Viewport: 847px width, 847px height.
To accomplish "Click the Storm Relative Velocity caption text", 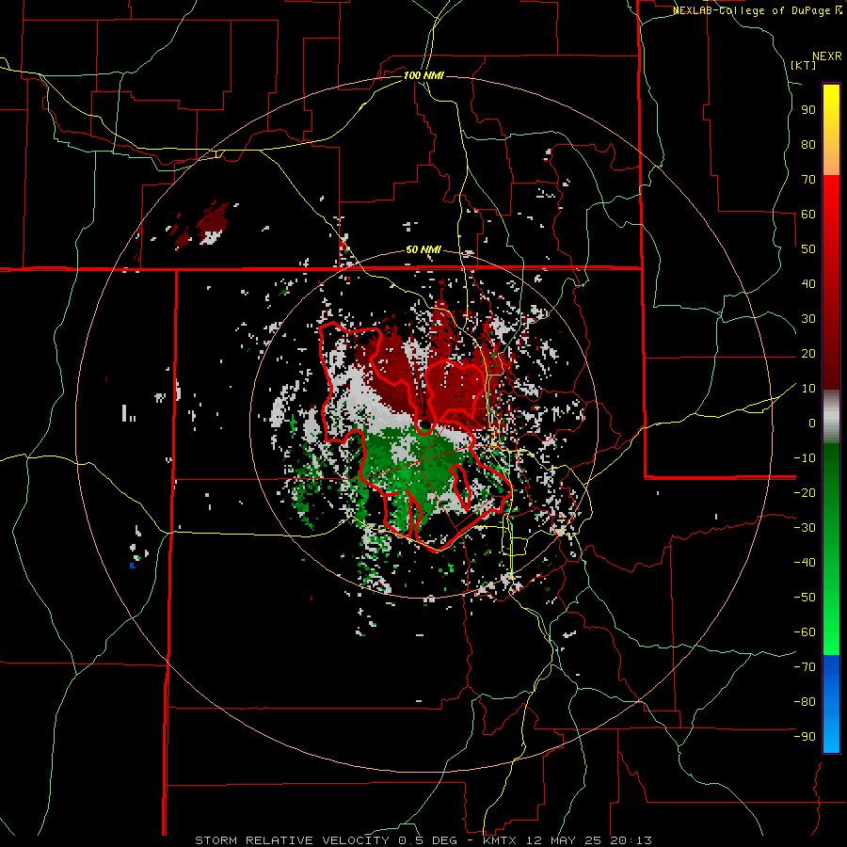I will [423, 840].
